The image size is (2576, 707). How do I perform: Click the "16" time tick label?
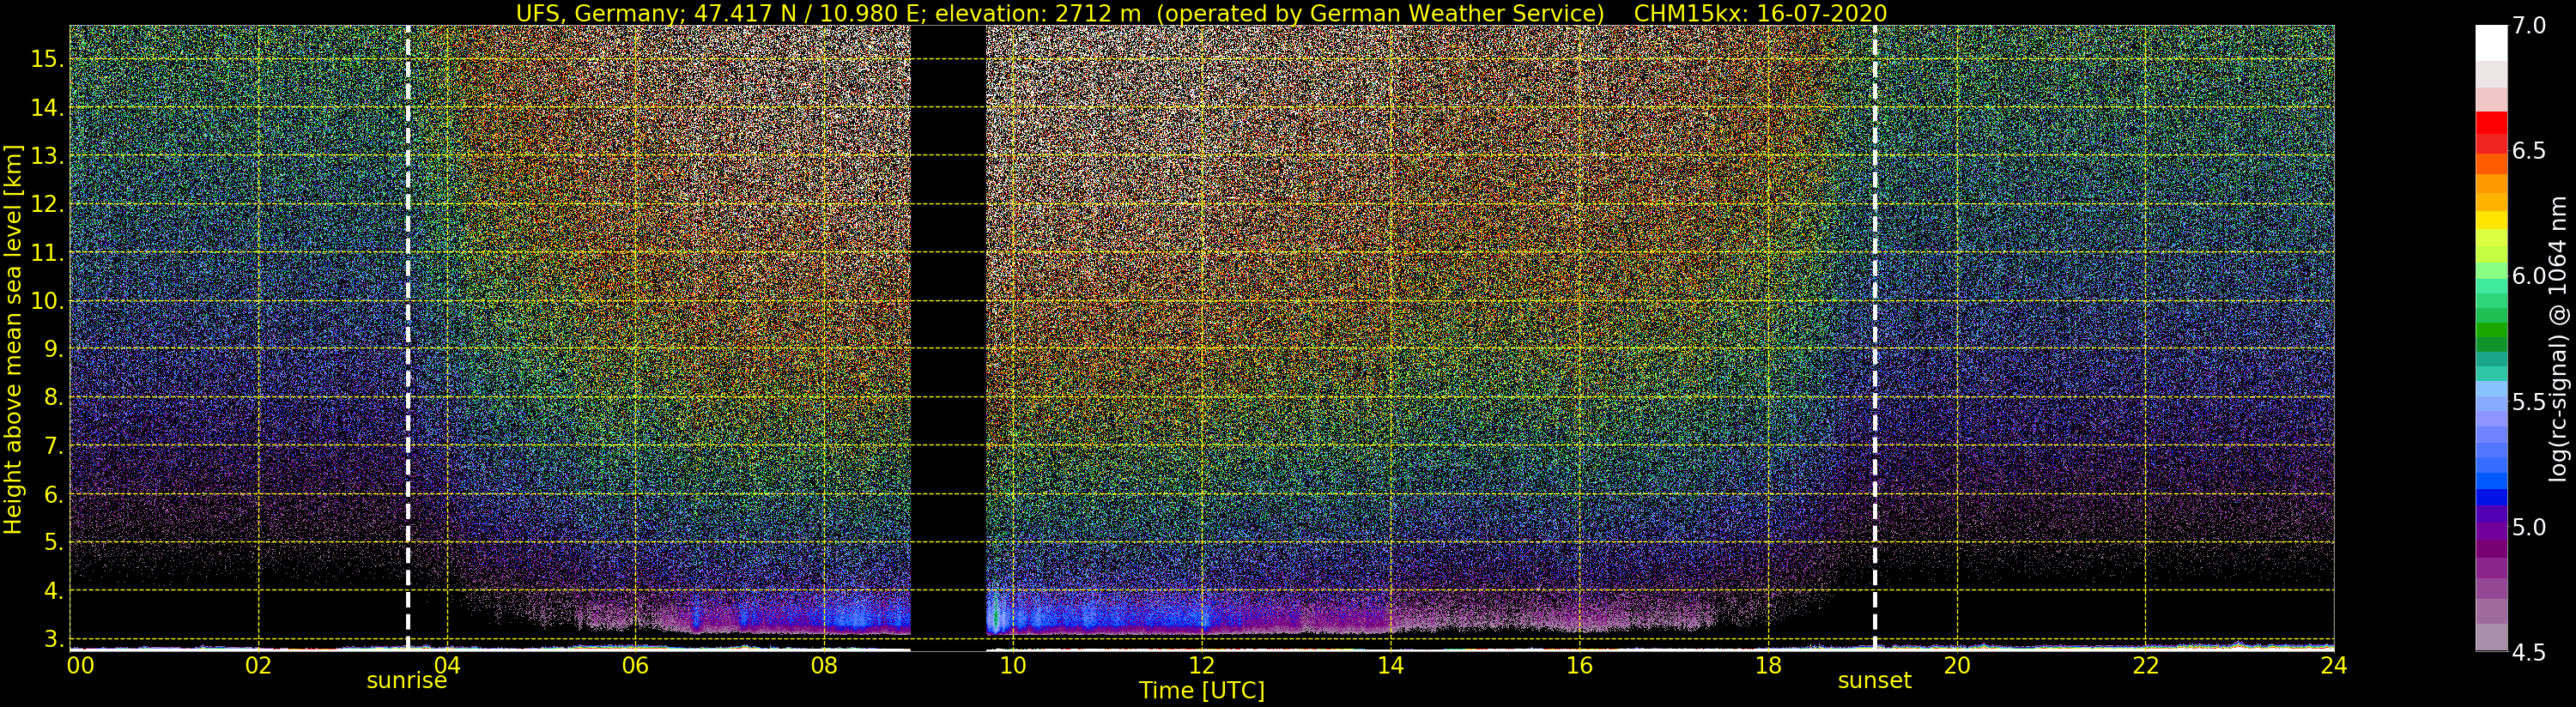point(1579,666)
